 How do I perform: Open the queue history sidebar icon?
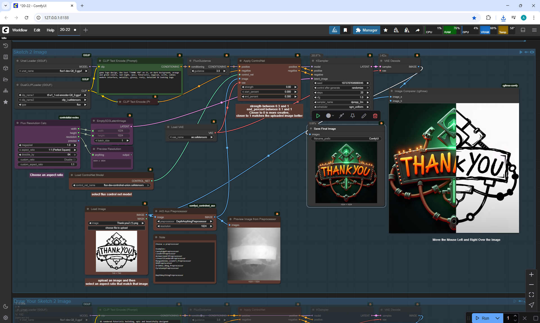pyautogui.click(x=6, y=46)
